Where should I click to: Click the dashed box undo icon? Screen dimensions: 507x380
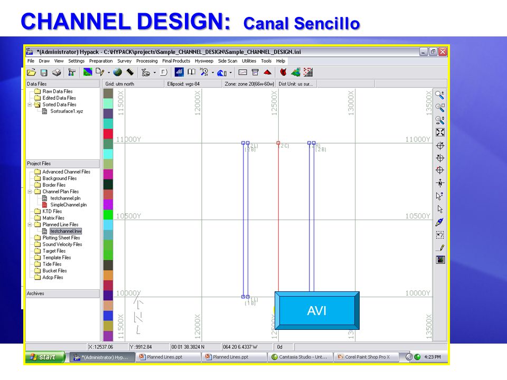(440, 235)
